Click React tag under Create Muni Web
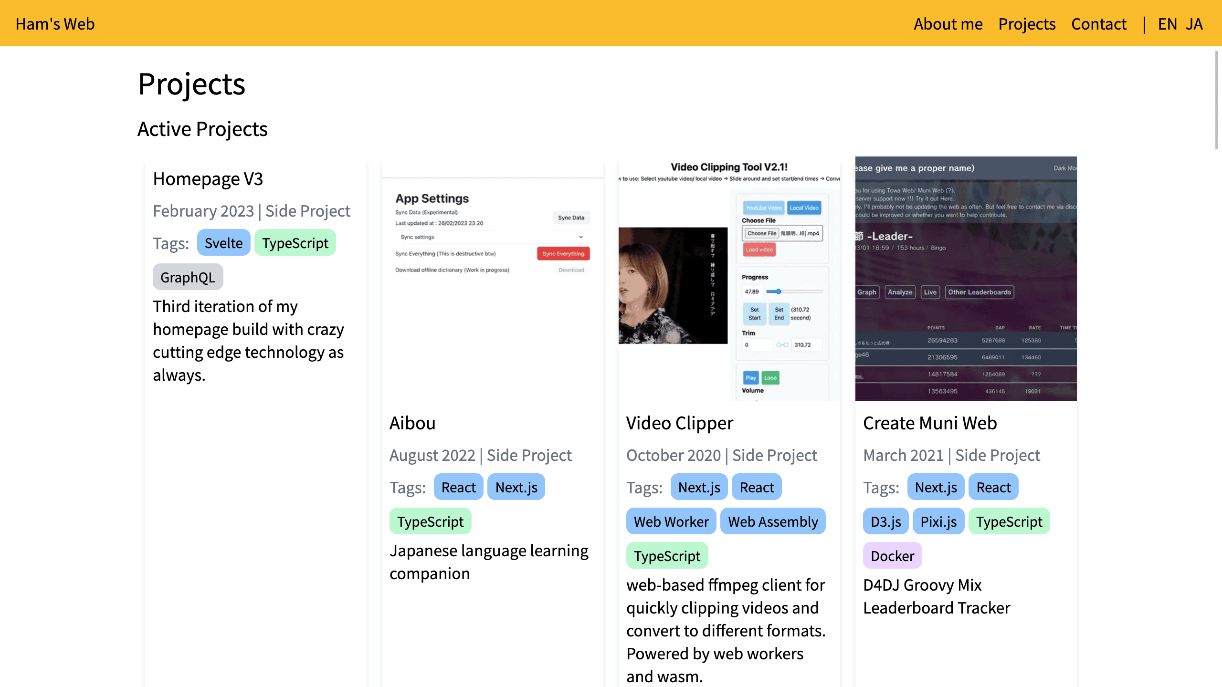The image size is (1222, 687). tap(994, 487)
